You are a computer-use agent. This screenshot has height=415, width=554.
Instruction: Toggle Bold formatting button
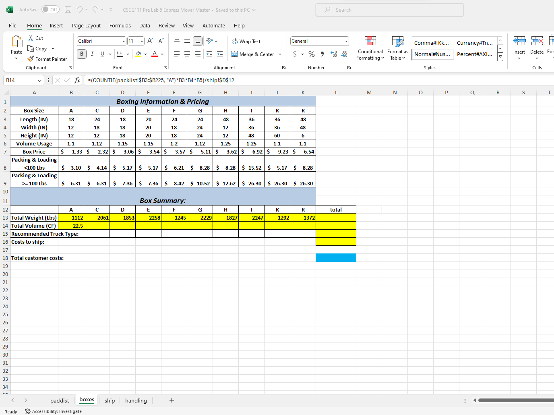pyautogui.click(x=82, y=54)
